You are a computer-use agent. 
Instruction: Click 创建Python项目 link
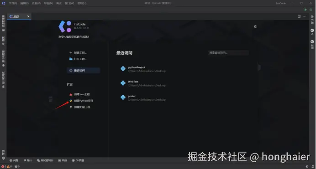(x=81, y=101)
